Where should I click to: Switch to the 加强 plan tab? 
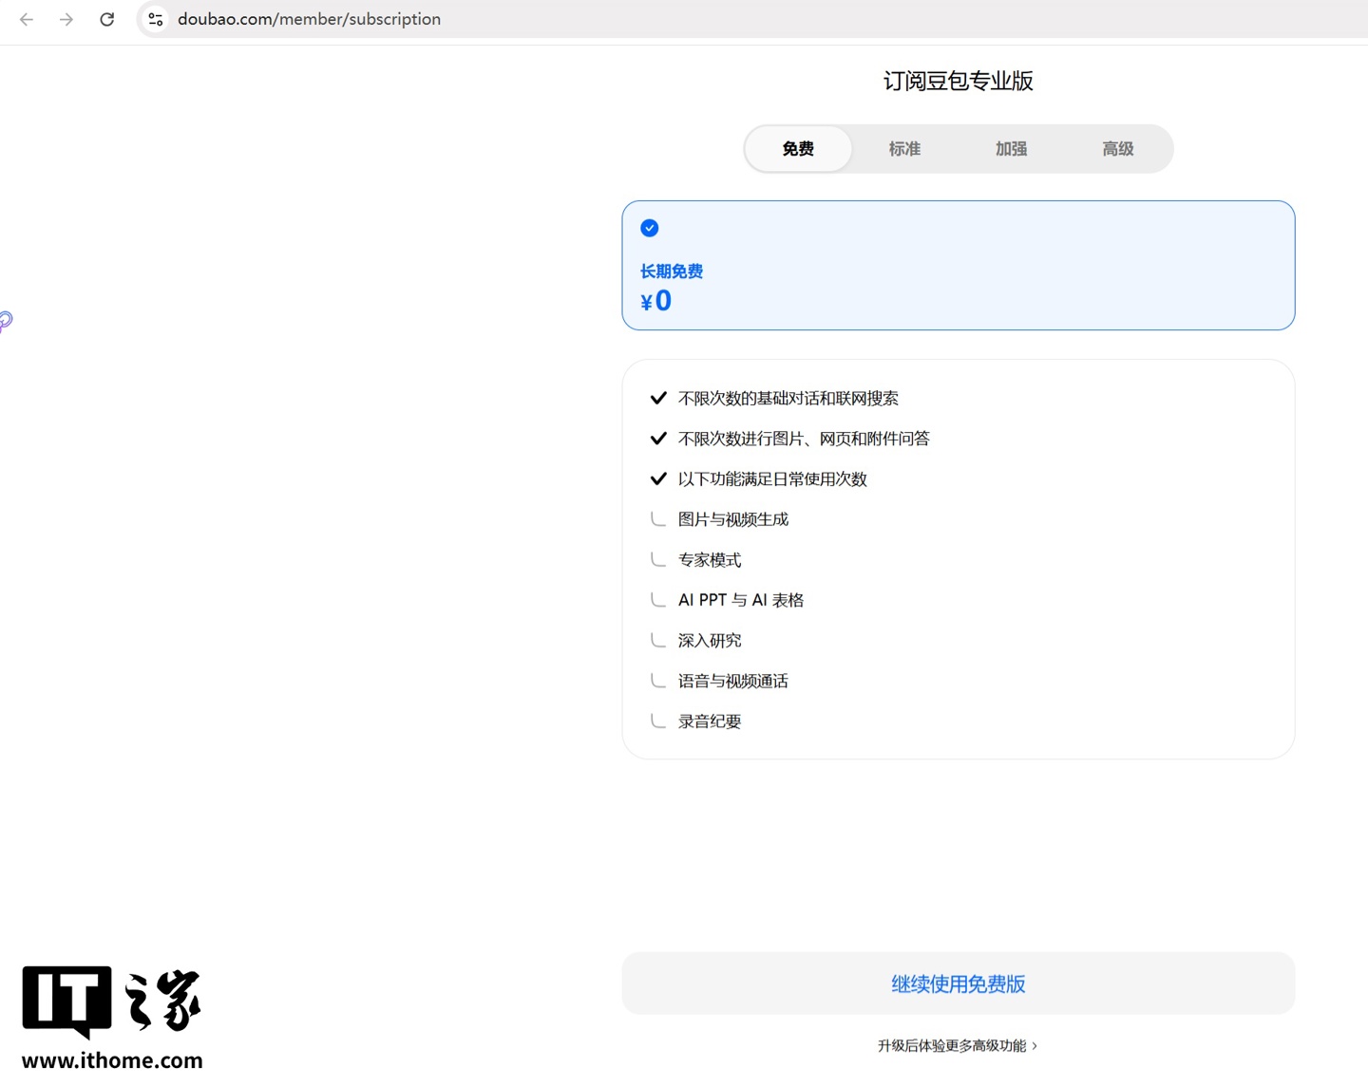click(1011, 149)
